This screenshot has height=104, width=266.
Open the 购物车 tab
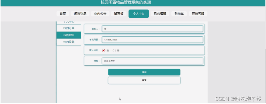pyautogui.click(x=179, y=14)
